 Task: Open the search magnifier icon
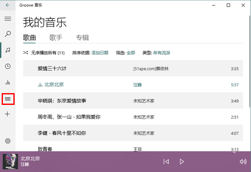(8, 34)
